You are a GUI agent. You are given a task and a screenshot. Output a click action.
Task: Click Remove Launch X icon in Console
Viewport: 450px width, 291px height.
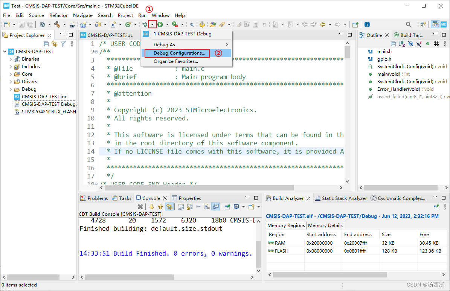140,207
